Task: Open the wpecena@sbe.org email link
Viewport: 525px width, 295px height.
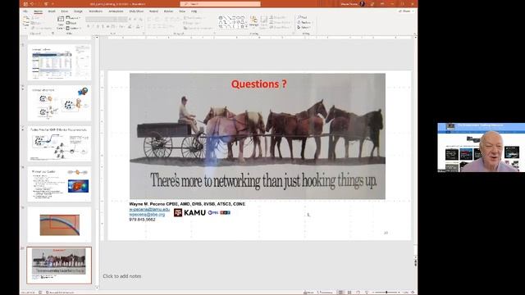Action: [x=147, y=215]
